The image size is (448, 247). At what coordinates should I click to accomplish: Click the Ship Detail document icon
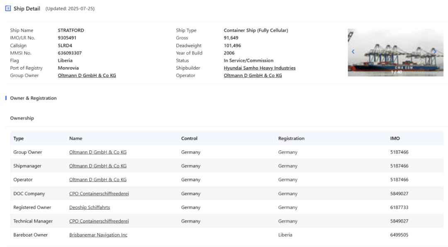pos(8,9)
